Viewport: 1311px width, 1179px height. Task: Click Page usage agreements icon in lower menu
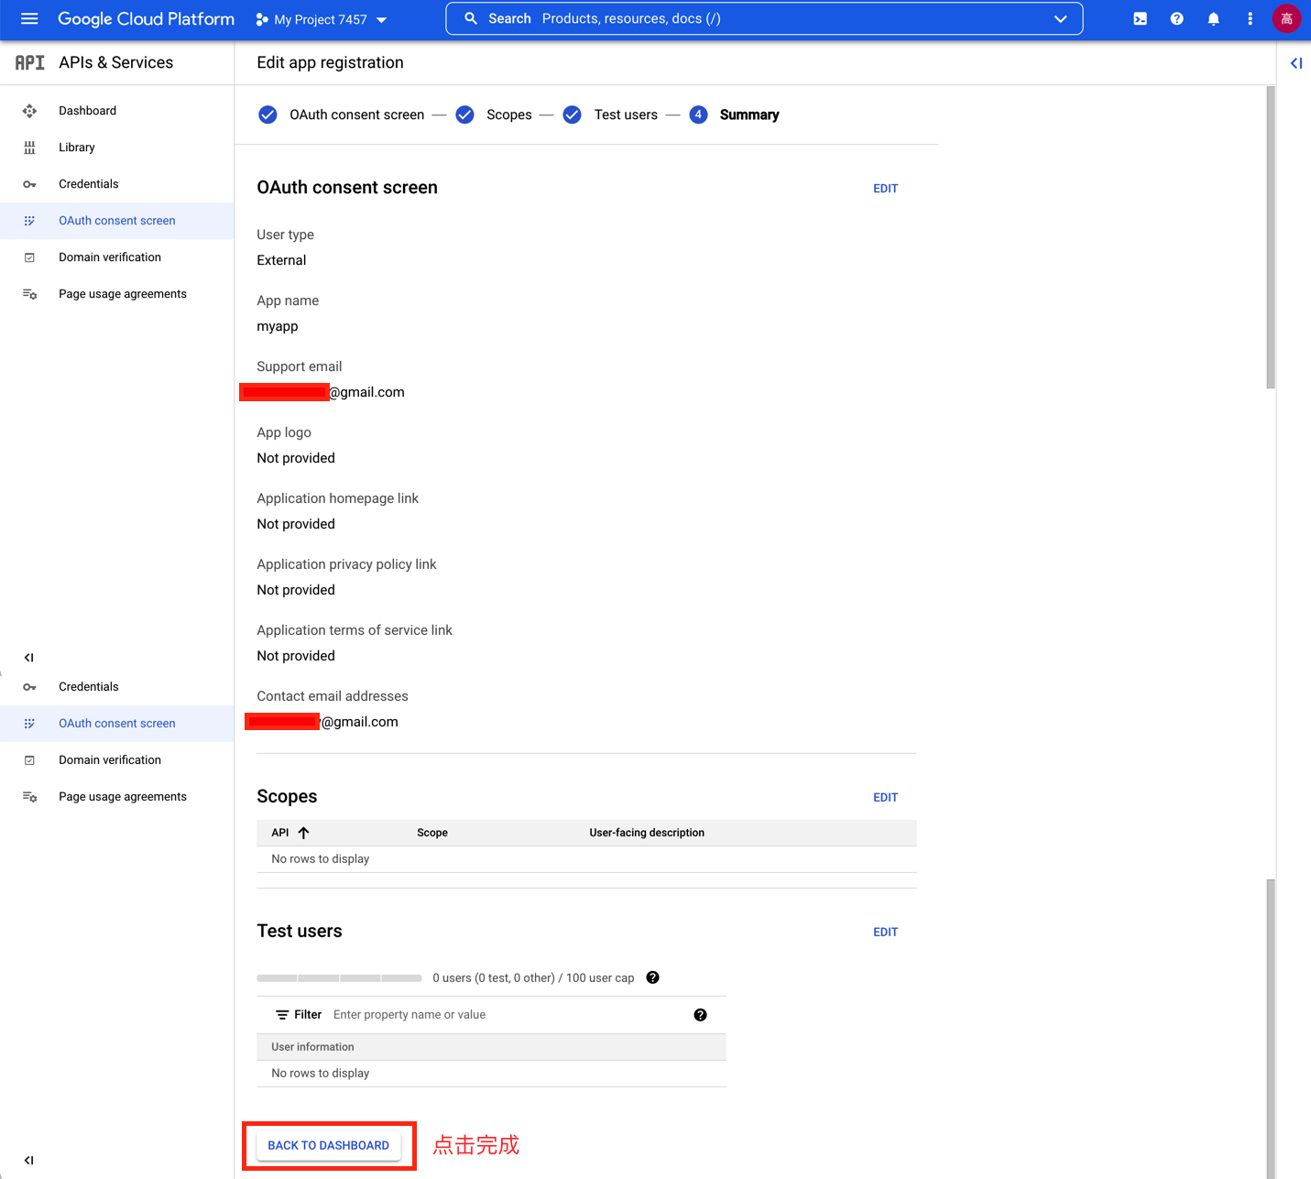click(29, 797)
